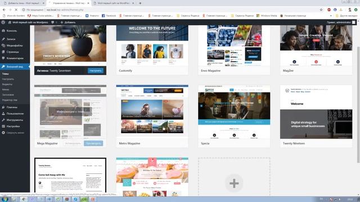Open the Настройки settings menu
This screenshot has height=202, width=360.
13,126
